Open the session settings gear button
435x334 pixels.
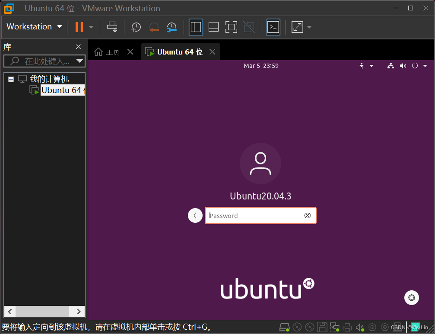click(412, 298)
